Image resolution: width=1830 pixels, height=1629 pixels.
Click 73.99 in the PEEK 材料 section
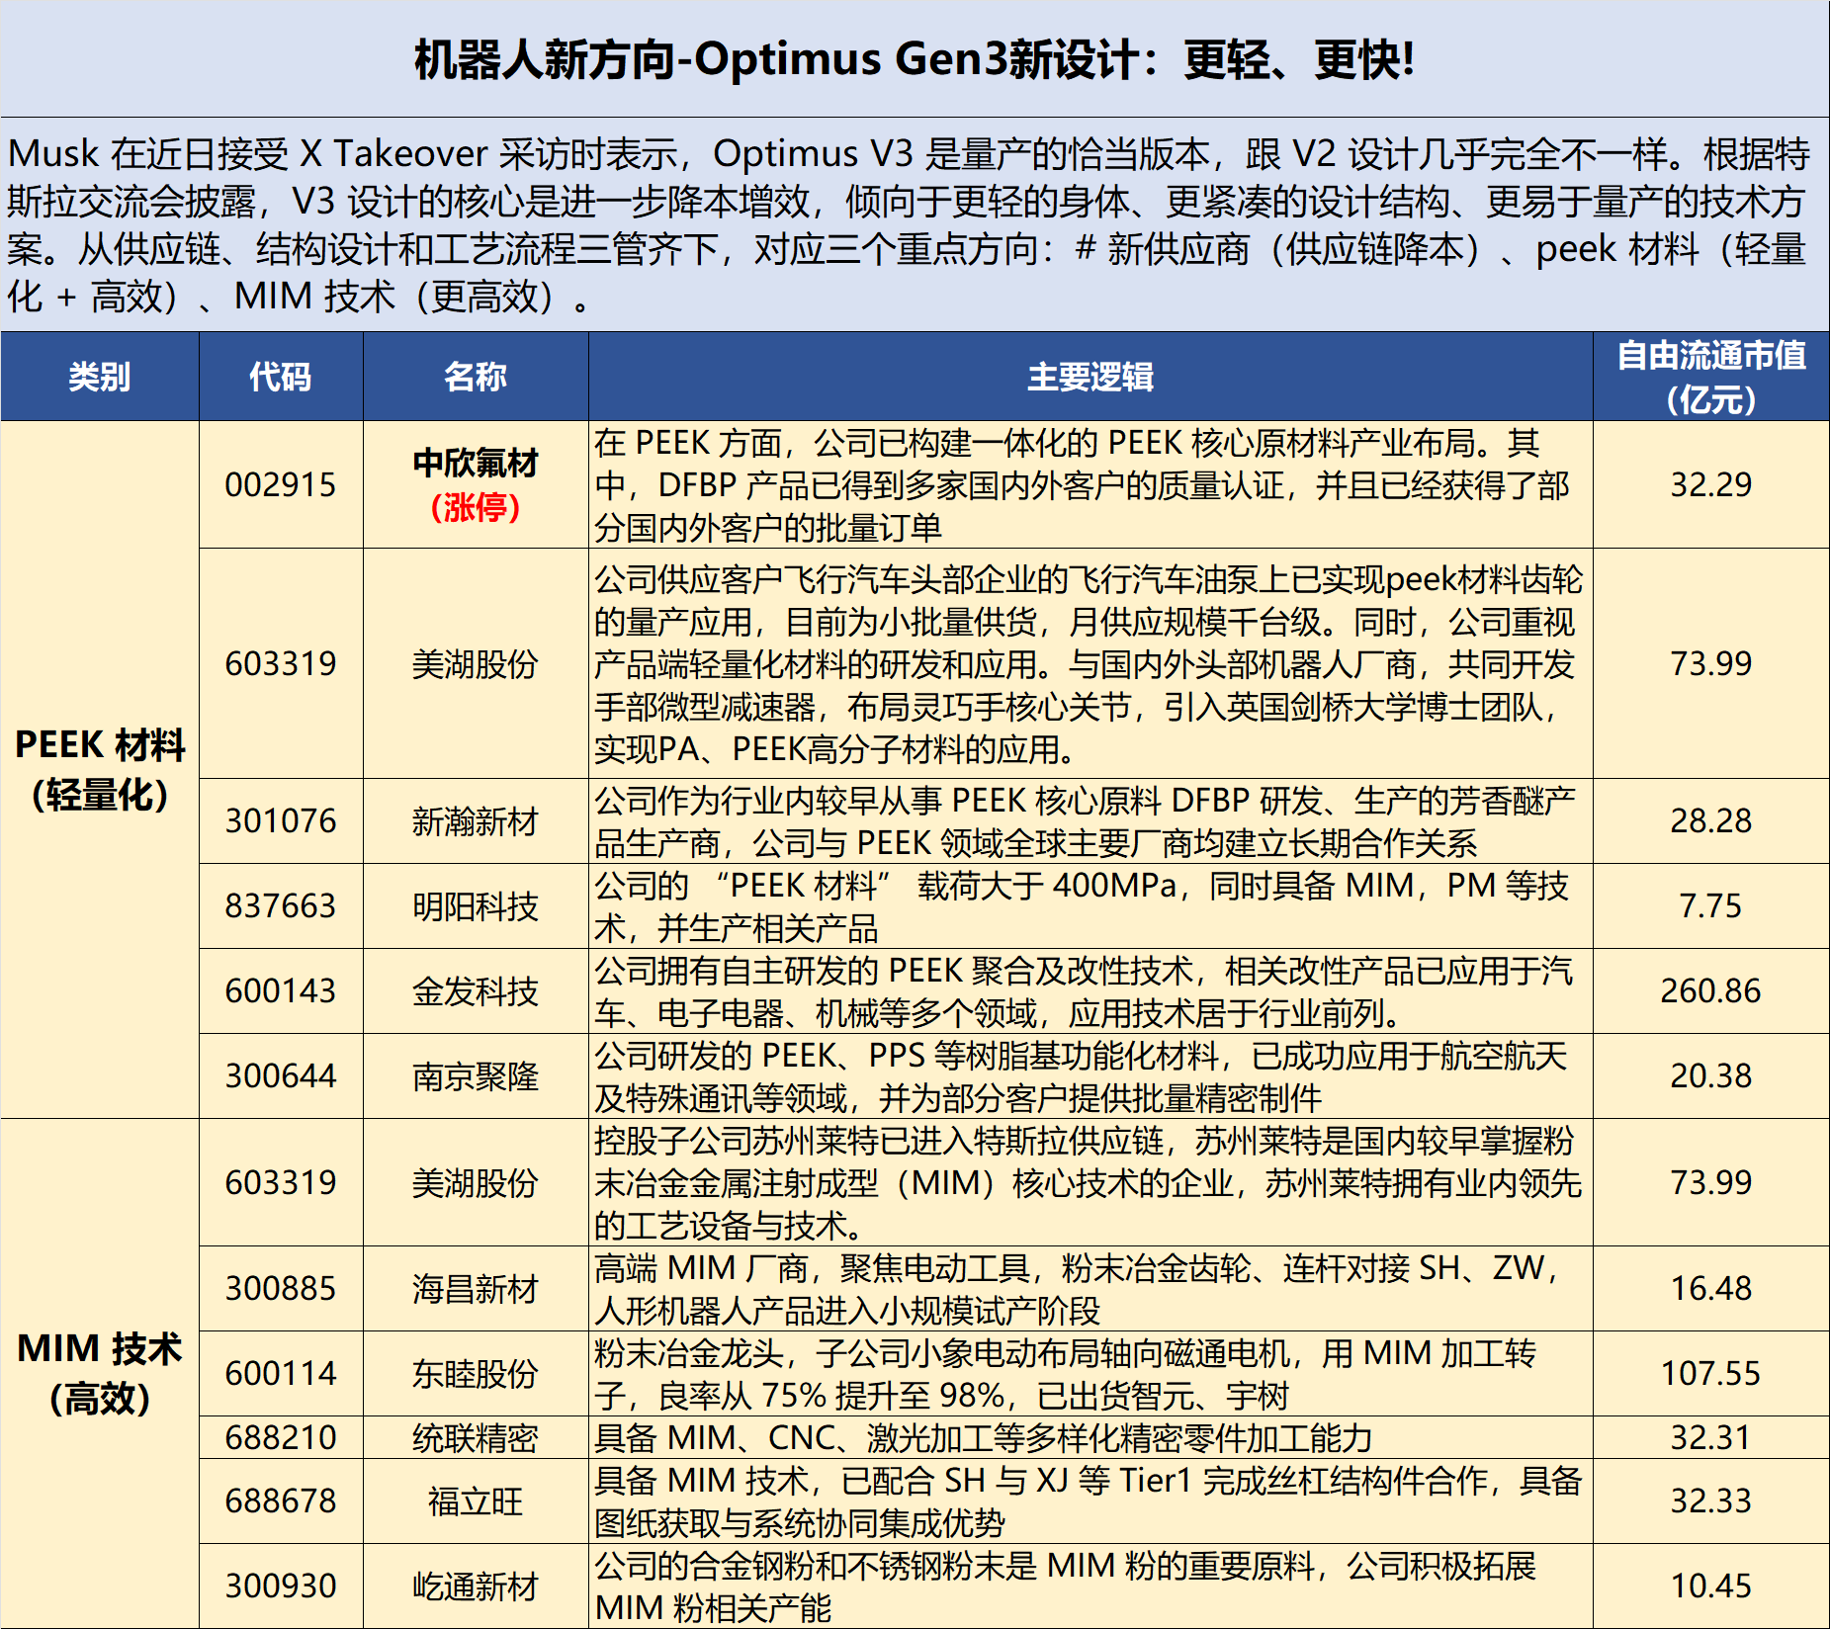pyautogui.click(x=1710, y=664)
